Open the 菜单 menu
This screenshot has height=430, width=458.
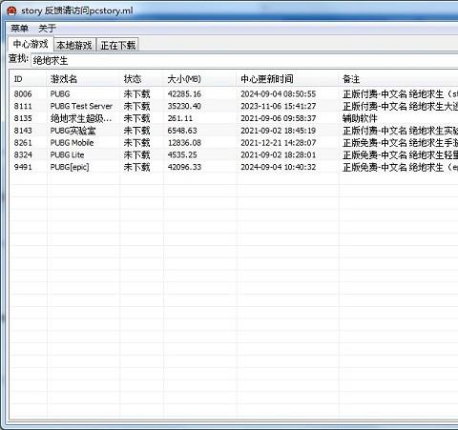coord(19,29)
